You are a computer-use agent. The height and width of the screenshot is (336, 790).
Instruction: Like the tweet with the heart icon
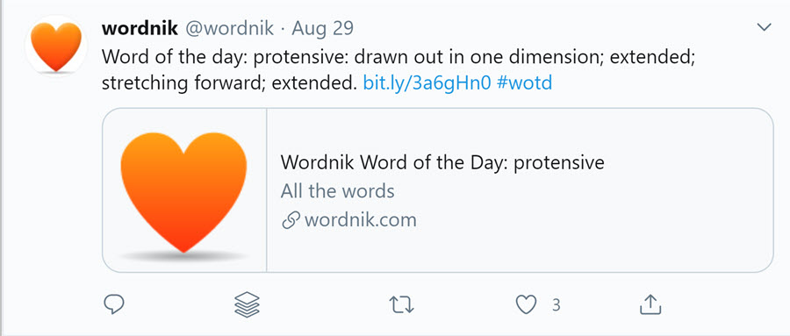click(x=526, y=304)
